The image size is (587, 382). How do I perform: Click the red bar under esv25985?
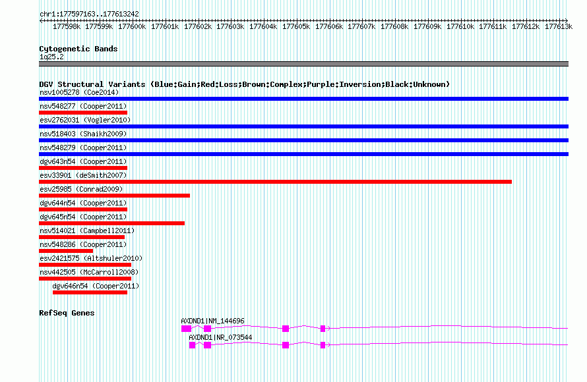[114, 196]
